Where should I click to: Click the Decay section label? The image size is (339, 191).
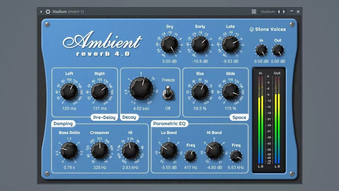click(129, 117)
